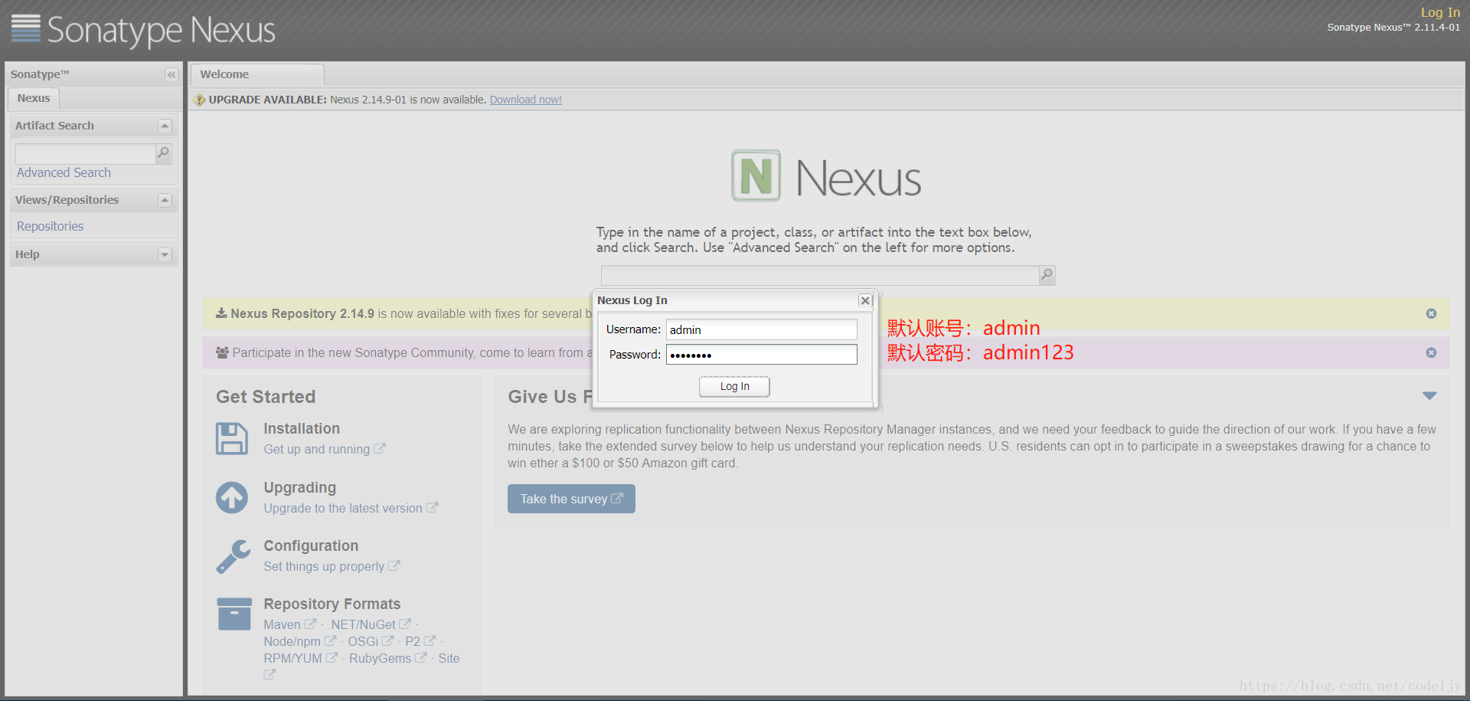Open the P2 format link

[420, 642]
